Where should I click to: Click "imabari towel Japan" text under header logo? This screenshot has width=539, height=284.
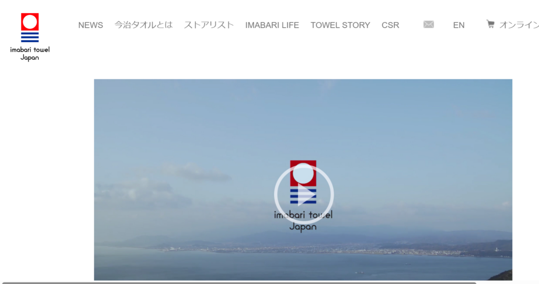(30, 54)
